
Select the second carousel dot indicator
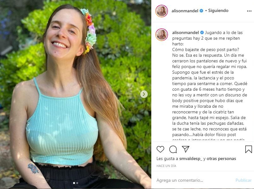pos(77,183)
